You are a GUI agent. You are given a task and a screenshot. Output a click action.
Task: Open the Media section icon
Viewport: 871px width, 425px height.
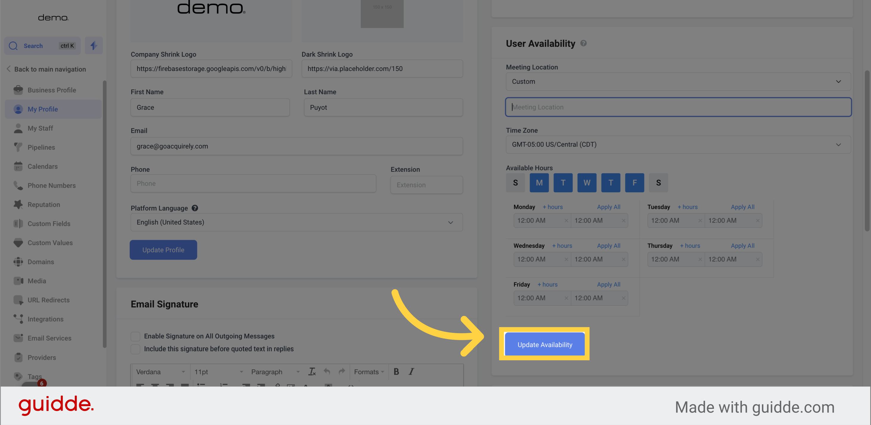18,281
